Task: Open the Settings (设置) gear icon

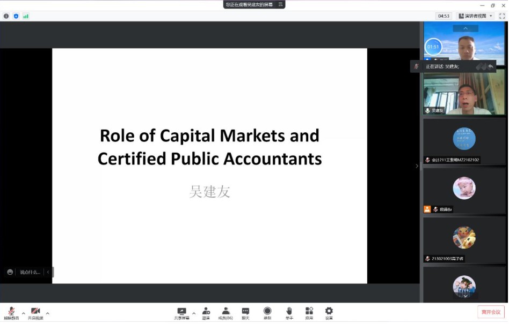Action: (329, 311)
